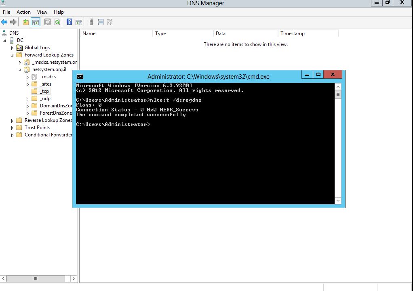Go back using the blue Back arrow
The width and height of the screenshot is (413, 291).
pyautogui.click(x=4, y=22)
